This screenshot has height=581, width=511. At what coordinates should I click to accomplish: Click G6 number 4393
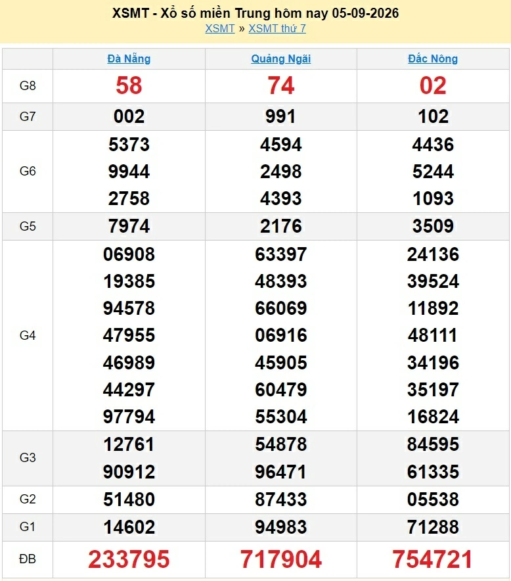[x=280, y=198]
